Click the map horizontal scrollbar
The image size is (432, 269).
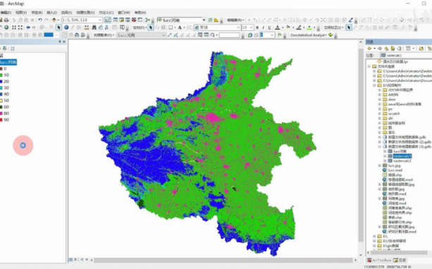click(x=223, y=260)
